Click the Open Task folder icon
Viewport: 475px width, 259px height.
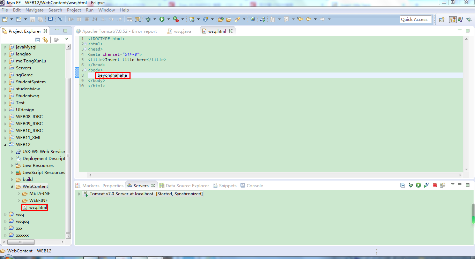click(x=229, y=20)
